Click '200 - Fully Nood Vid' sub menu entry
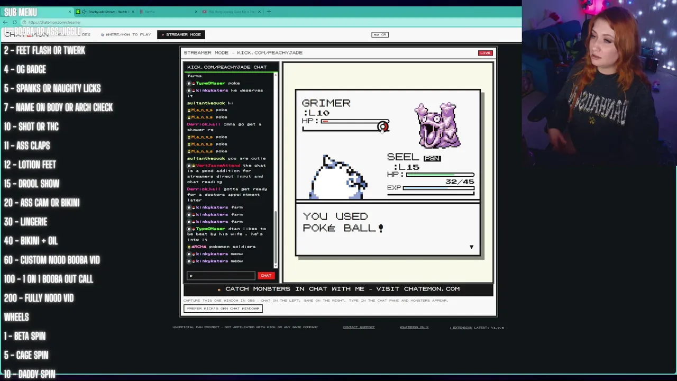677x381 pixels. coord(39,298)
